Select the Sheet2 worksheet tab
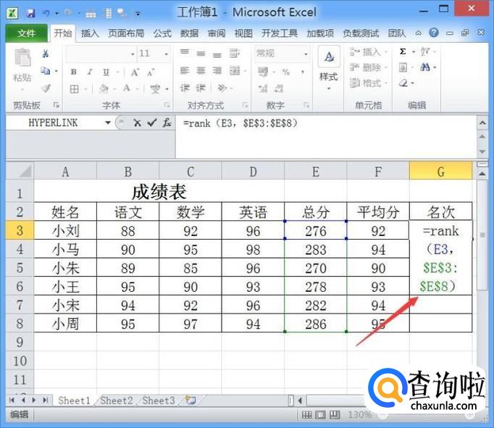The width and height of the screenshot is (494, 428). [116, 400]
